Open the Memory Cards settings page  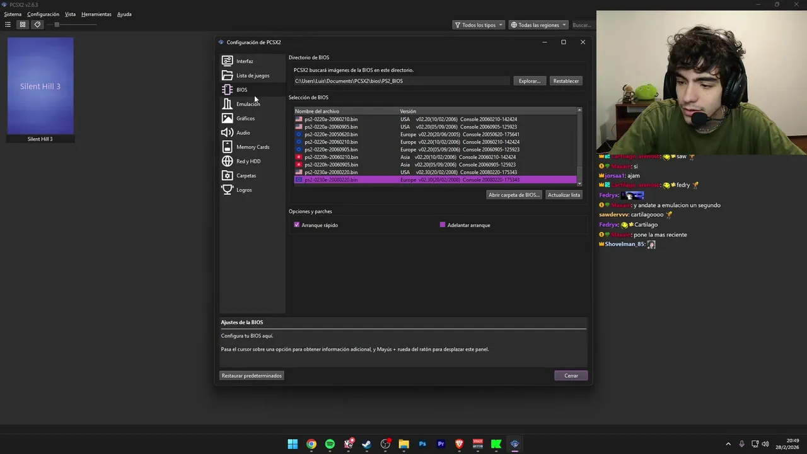252,147
